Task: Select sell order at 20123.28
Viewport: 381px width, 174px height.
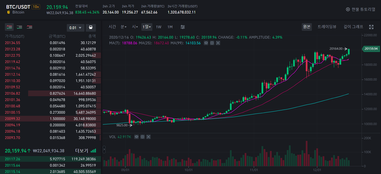Action: click(x=50, y=49)
